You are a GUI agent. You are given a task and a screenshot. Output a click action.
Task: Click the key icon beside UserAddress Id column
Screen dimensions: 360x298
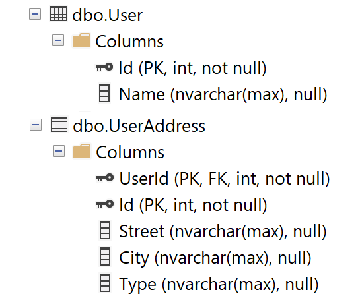105,204
